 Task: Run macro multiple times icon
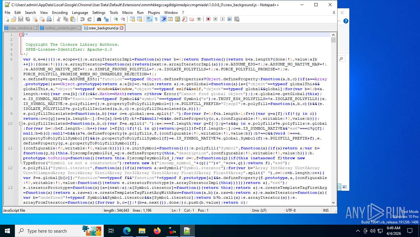[229, 19]
